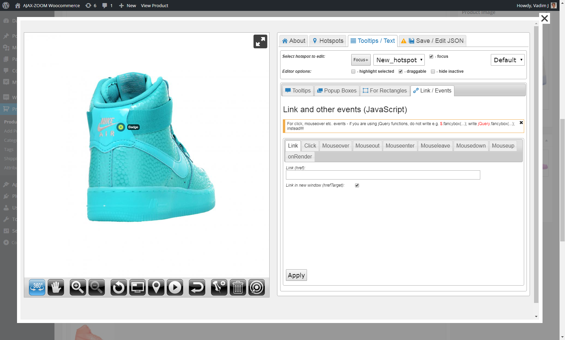Select the Link event tab
565x340 pixels.
[293, 146]
